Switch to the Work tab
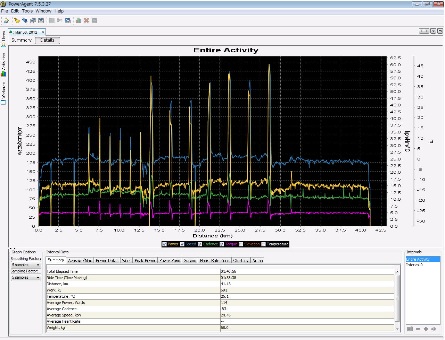This screenshot has height=340, width=445. click(x=126, y=260)
